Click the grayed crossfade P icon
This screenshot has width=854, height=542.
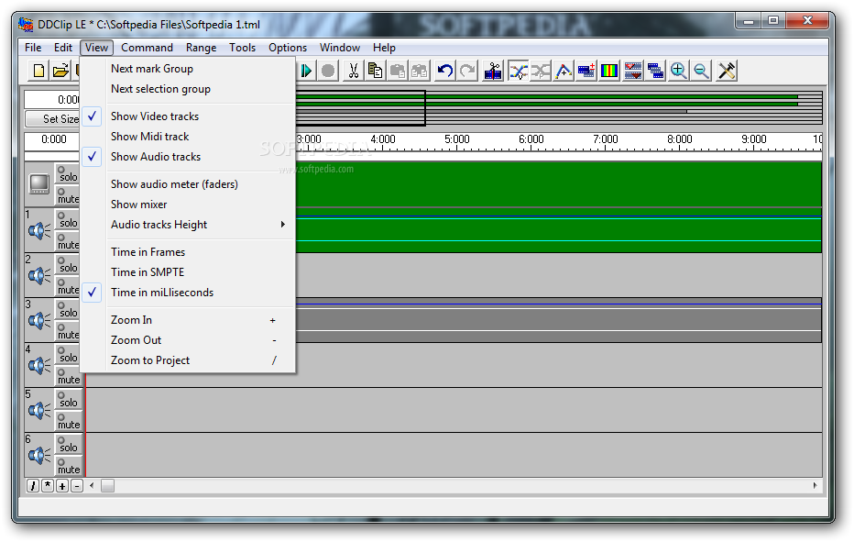541,71
